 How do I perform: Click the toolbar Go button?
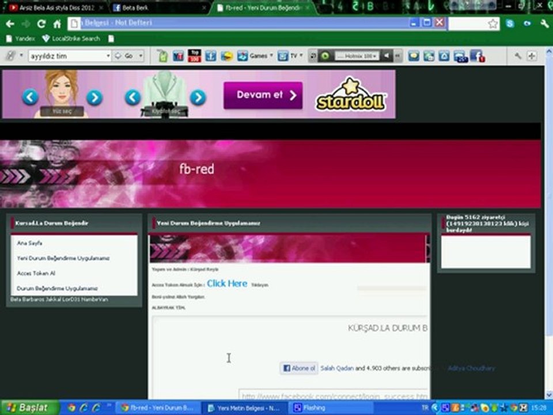point(124,56)
